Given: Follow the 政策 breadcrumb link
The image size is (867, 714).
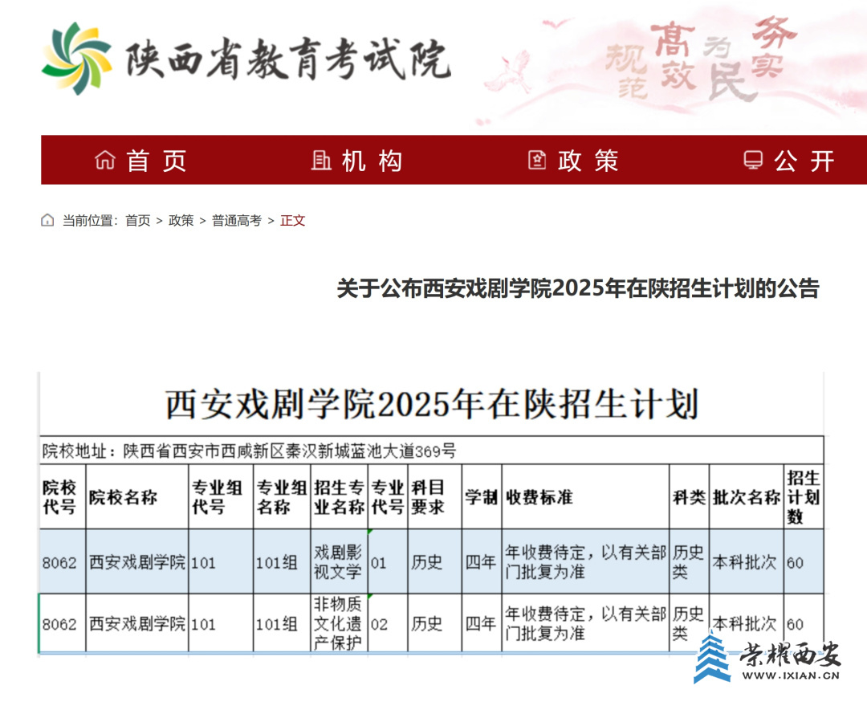Looking at the screenshot, I should coord(181,221).
